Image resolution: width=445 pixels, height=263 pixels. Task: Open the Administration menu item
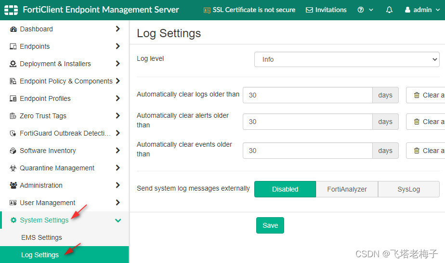pos(65,185)
